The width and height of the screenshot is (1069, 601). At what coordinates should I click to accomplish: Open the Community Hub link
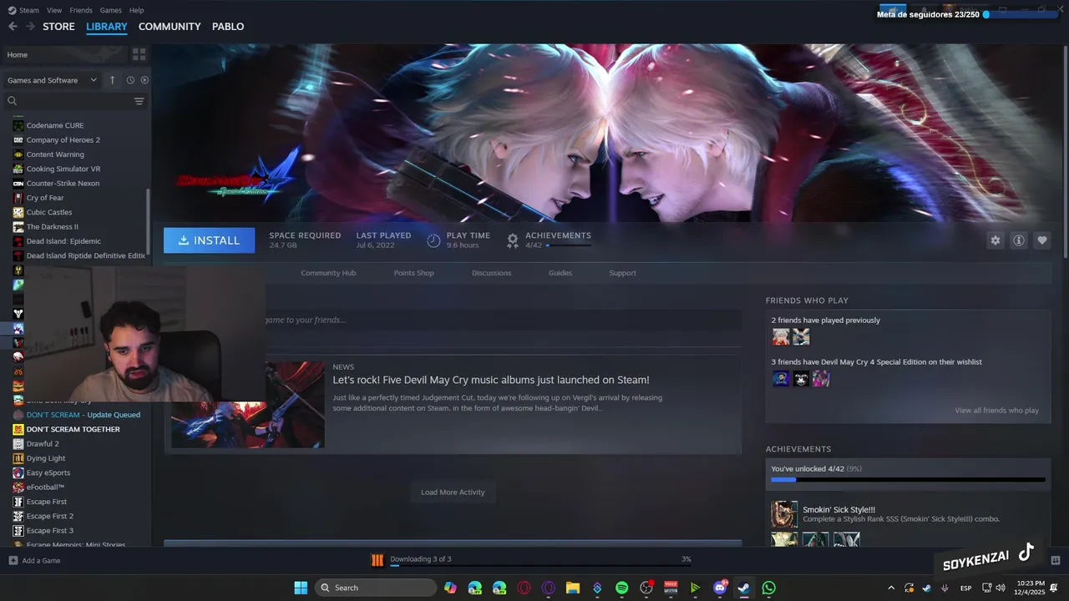pyautogui.click(x=328, y=273)
